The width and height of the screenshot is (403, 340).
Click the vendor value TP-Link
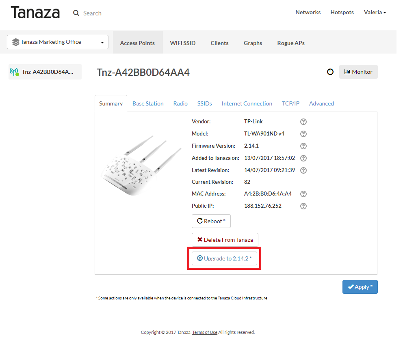point(253,121)
